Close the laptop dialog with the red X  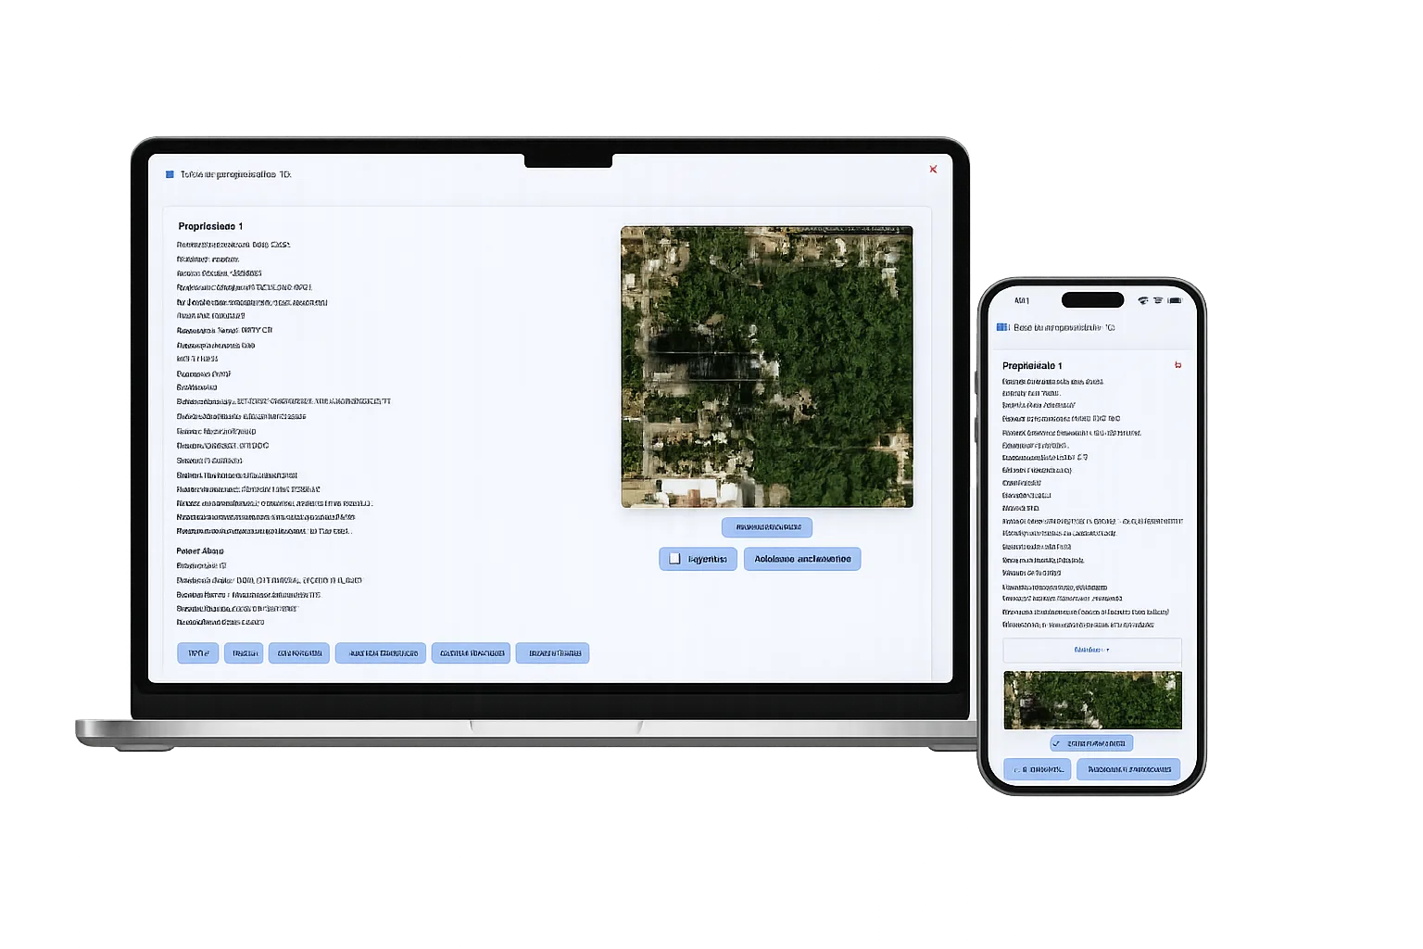pos(933,169)
